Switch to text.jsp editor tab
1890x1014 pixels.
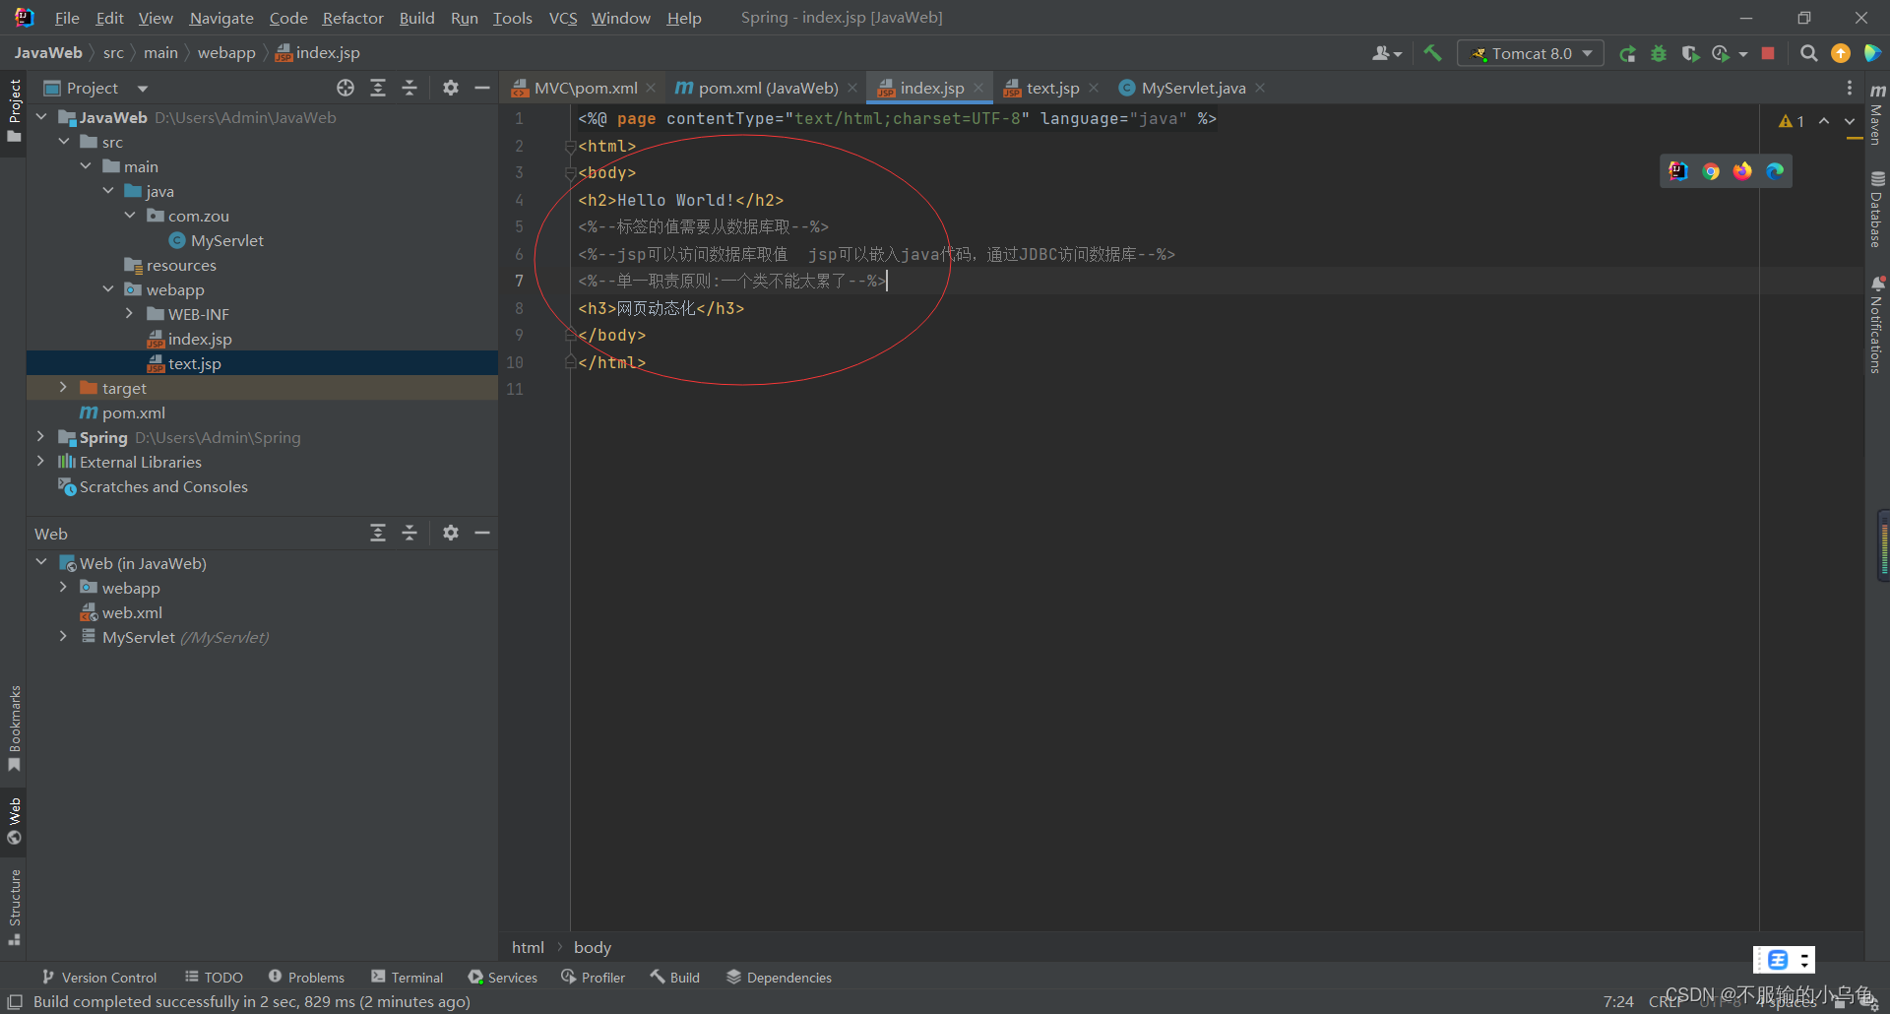coord(1051,88)
